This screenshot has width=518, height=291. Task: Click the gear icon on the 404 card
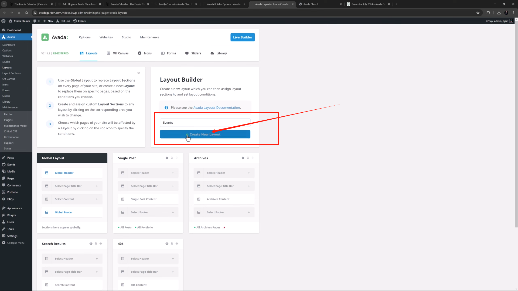[x=167, y=244]
